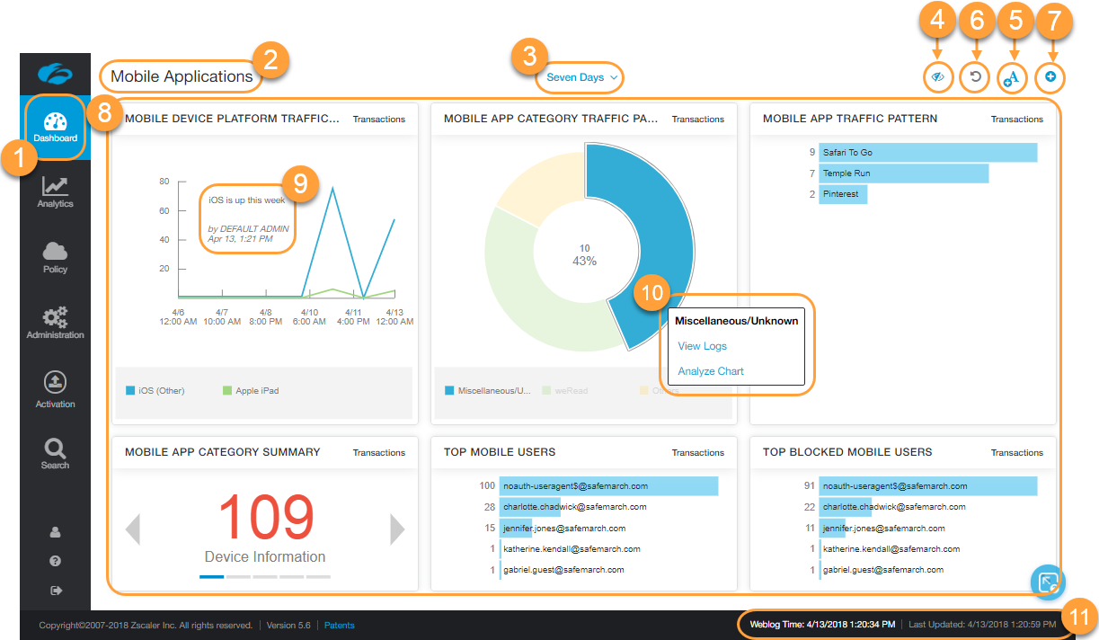Screen dimensions: 1099x640
Task: Open the Patents link in footer
Action: click(339, 625)
